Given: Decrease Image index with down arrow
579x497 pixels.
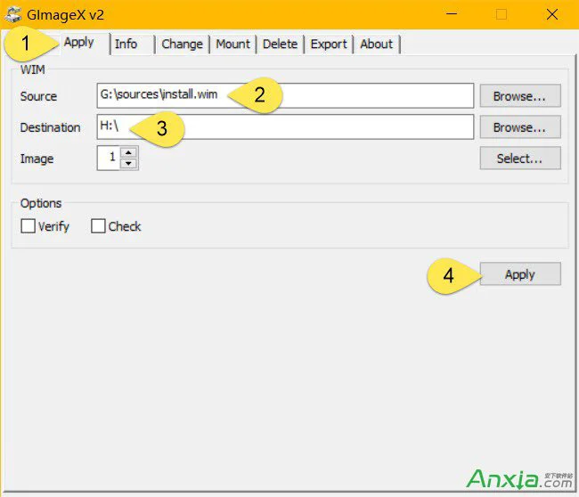Looking at the screenshot, I should pyautogui.click(x=129, y=164).
